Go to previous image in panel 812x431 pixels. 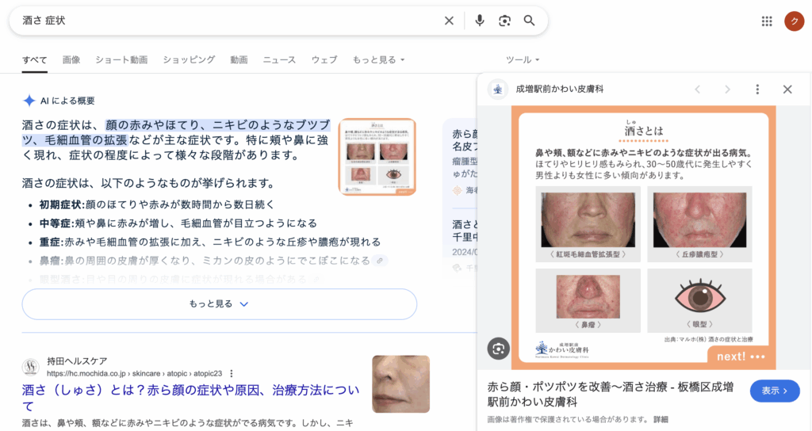pyautogui.click(x=698, y=90)
